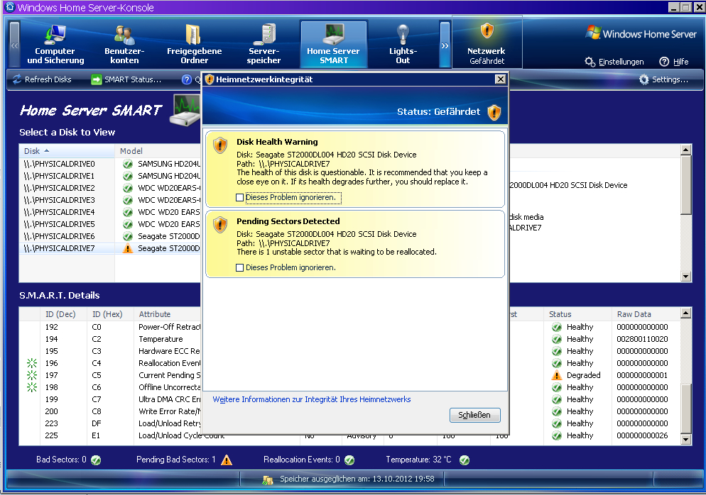The width and height of the screenshot is (706, 495).
Task: Open the Benutzerkonten tab
Action: tap(124, 44)
